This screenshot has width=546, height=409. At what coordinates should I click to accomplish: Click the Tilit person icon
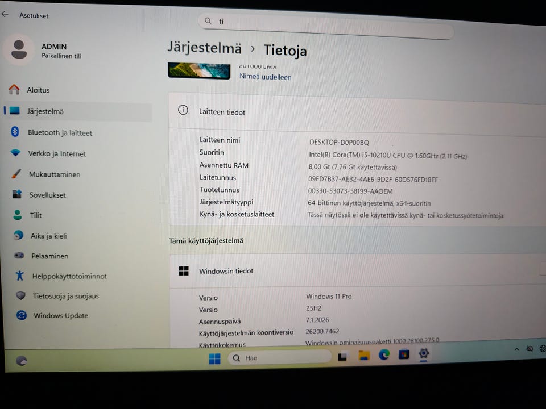tap(18, 215)
